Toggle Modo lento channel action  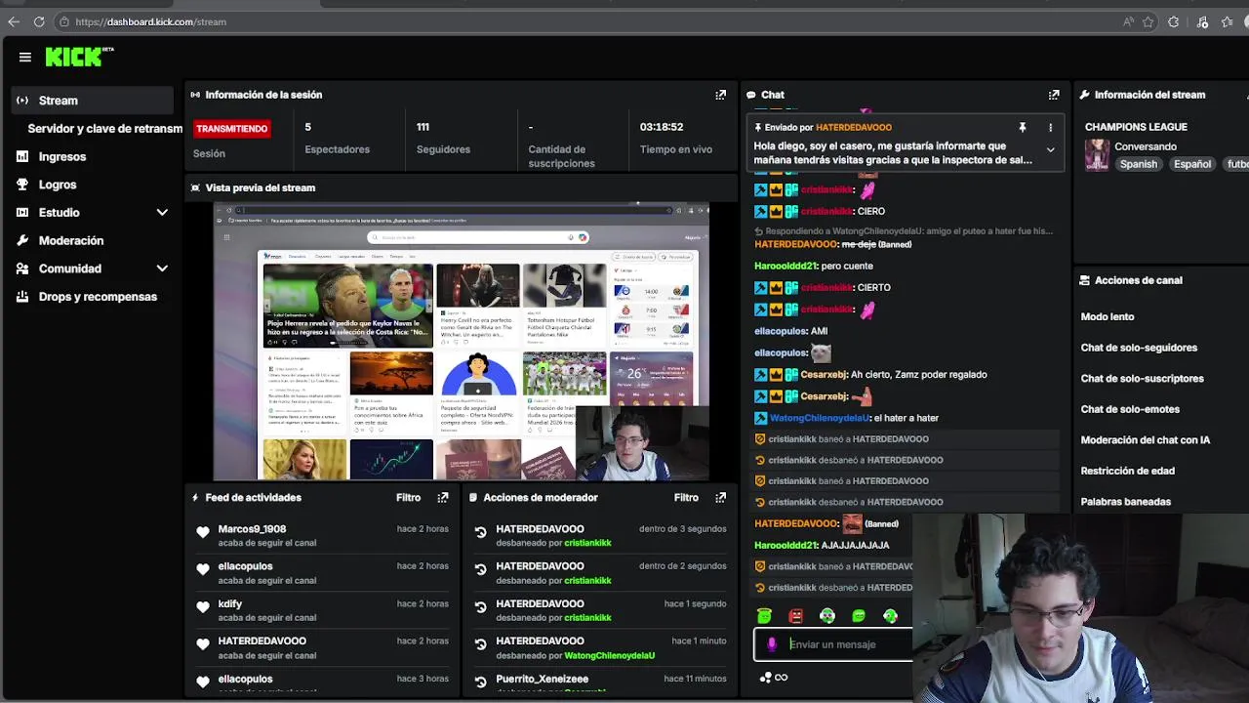pyautogui.click(x=1108, y=317)
